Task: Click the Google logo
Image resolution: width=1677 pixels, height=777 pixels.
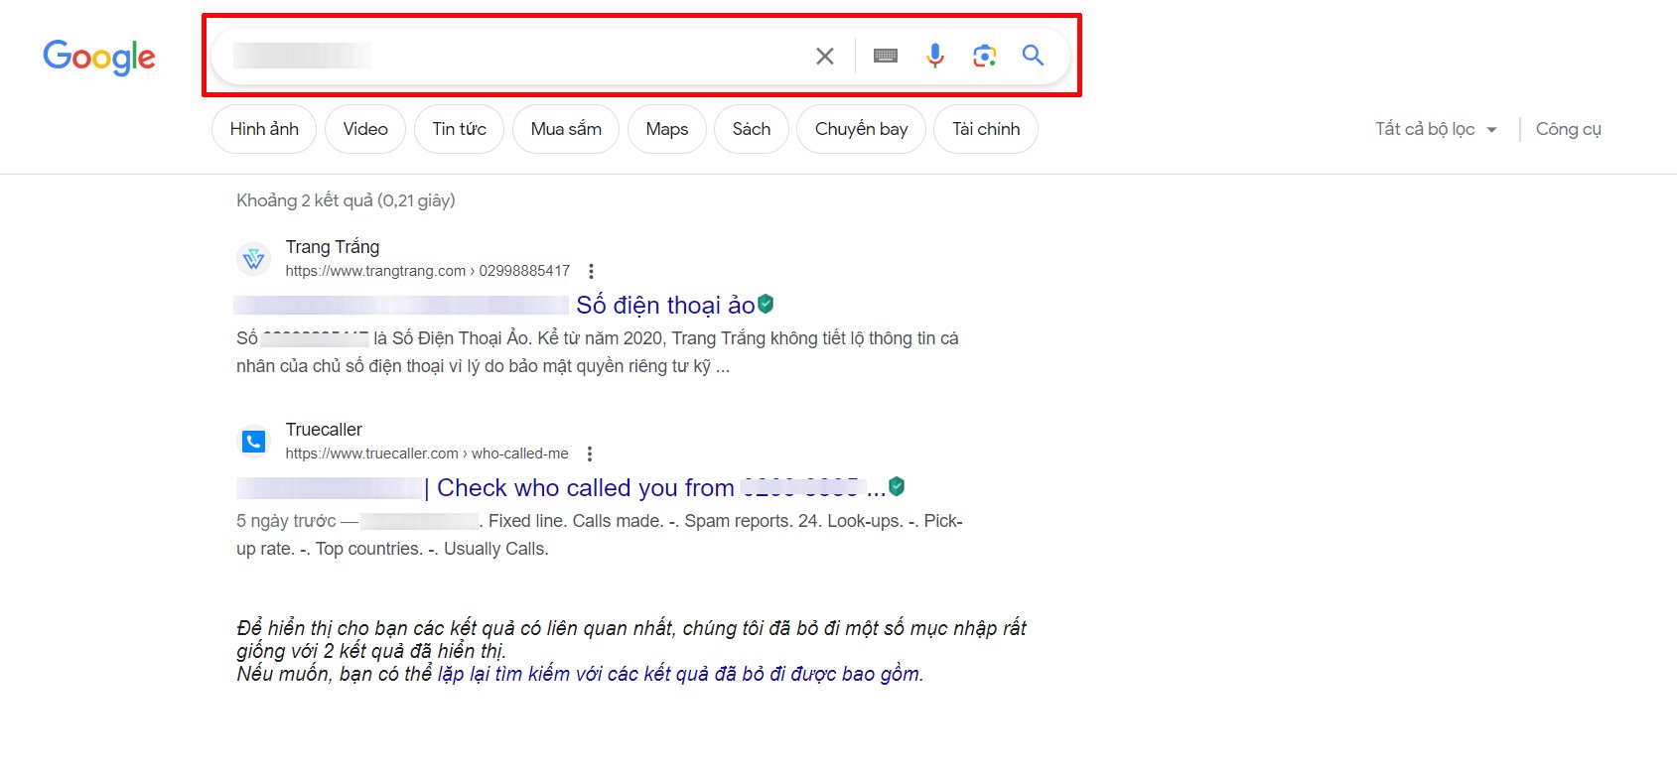Action: pos(99,58)
